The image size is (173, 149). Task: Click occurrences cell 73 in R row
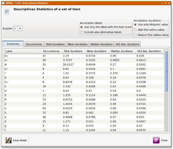(x=44, y=100)
